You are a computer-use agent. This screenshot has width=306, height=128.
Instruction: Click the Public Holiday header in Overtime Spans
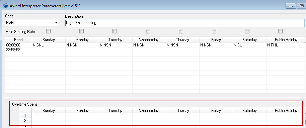(286, 111)
